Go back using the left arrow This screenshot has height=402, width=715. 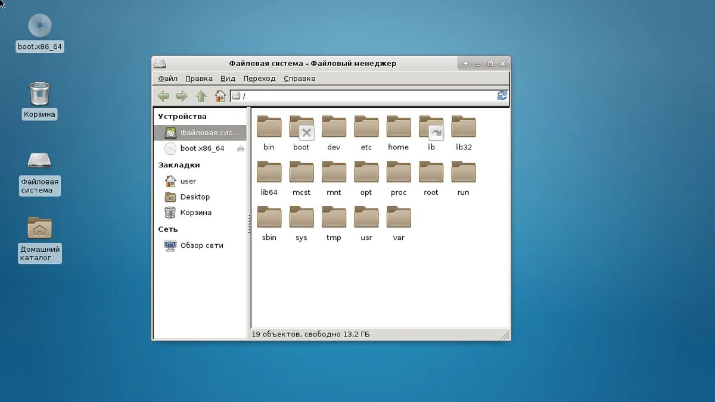(163, 96)
